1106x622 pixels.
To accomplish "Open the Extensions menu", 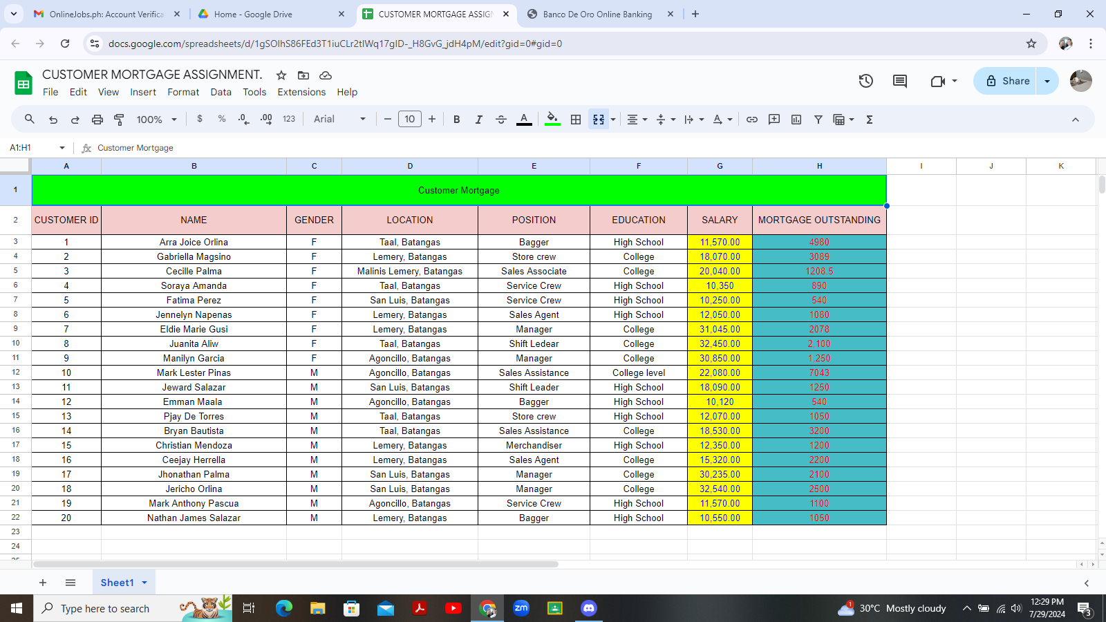I will [301, 92].
